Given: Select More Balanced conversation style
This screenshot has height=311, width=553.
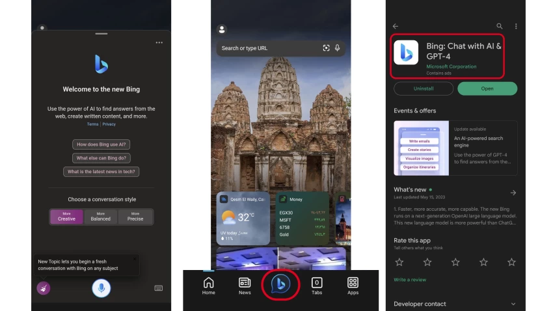Looking at the screenshot, I should click(x=100, y=217).
